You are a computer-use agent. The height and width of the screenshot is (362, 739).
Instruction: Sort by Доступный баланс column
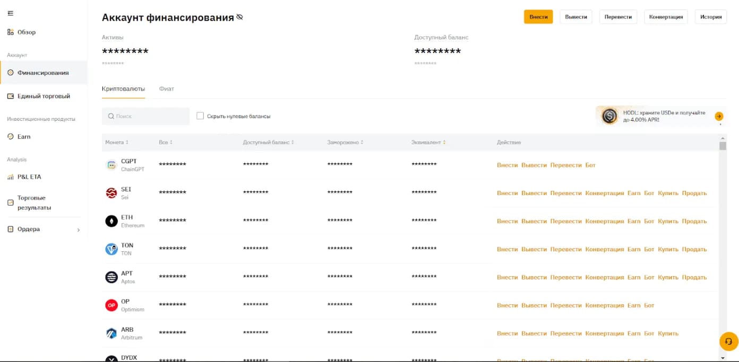pos(268,143)
